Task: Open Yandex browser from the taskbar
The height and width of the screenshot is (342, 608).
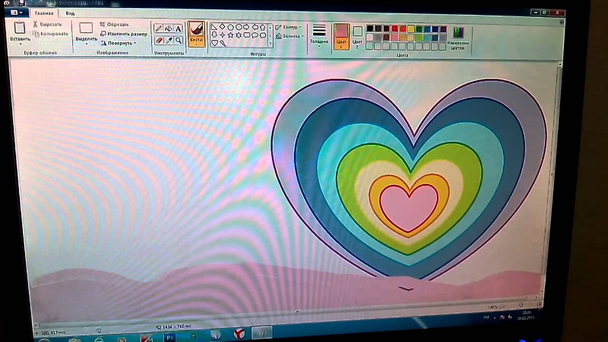Action: point(239,334)
